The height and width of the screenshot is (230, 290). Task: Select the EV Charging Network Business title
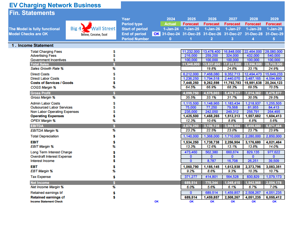[55, 5]
